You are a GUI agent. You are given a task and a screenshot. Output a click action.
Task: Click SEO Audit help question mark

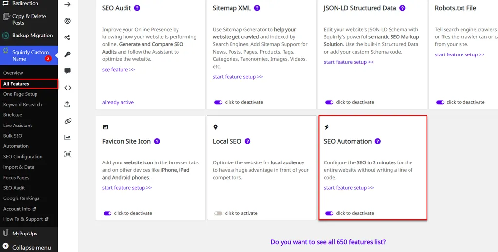coord(137,8)
